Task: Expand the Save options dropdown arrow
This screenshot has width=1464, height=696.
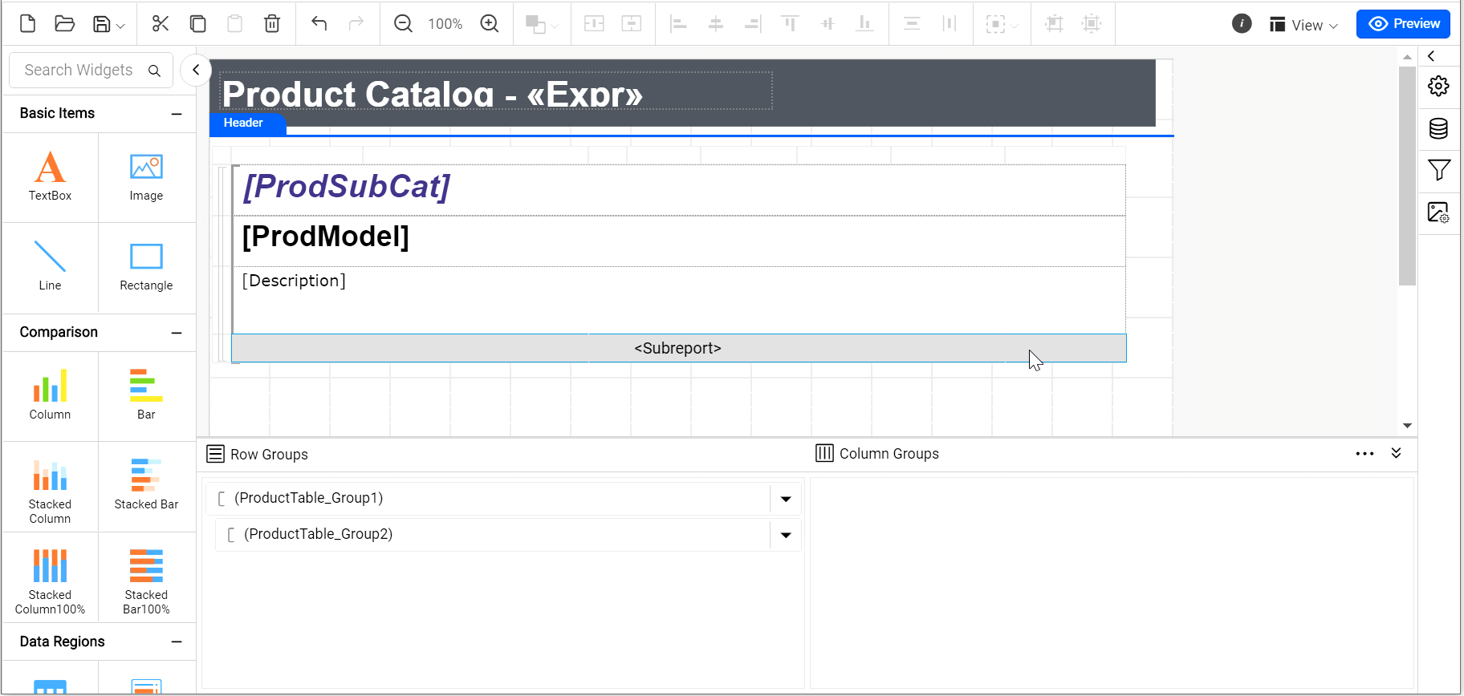Action: pyautogui.click(x=120, y=26)
